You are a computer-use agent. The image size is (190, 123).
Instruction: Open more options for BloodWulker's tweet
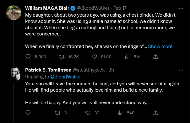pyautogui.click(x=181, y=8)
